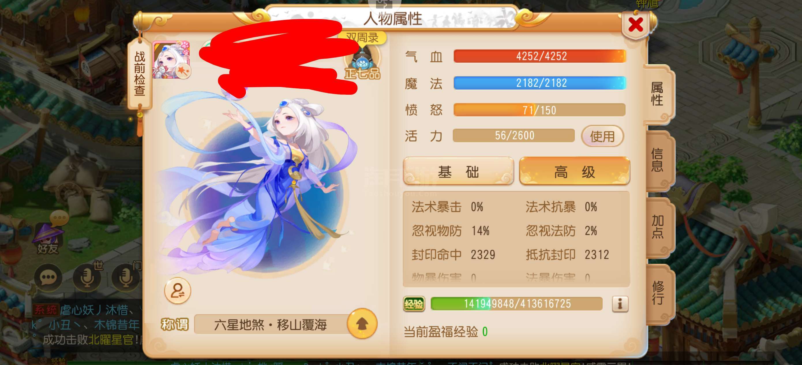802x365 pixels.
Task: Click the 使用 vitality button
Action: pos(602,136)
